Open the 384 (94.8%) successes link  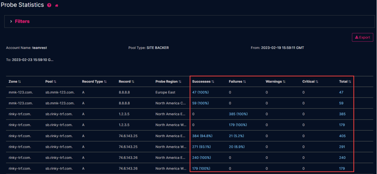[202, 136]
